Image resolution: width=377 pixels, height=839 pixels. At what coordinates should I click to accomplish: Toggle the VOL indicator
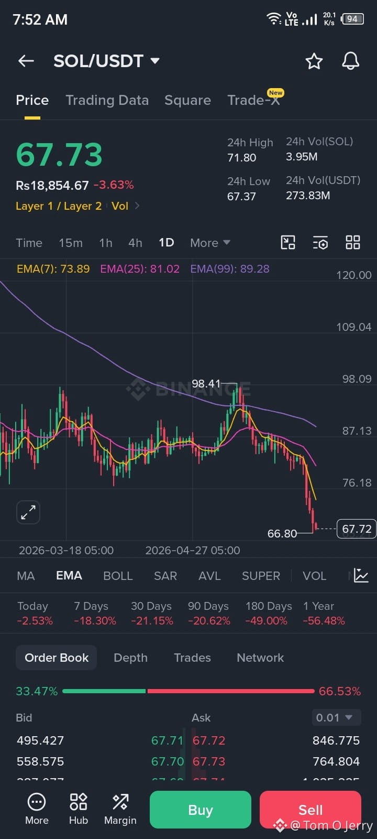click(314, 576)
